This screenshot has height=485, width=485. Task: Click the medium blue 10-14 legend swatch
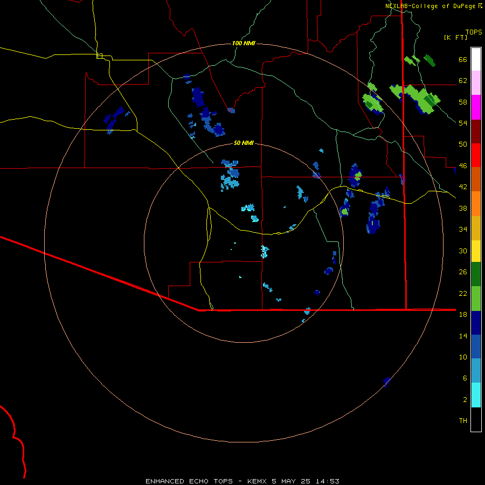(476, 347)
